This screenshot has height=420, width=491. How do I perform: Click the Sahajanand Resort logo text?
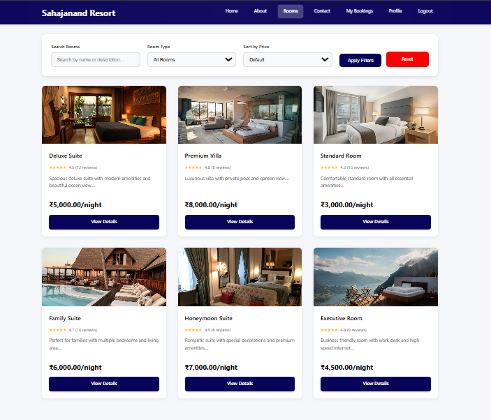(x=79, y=13)
